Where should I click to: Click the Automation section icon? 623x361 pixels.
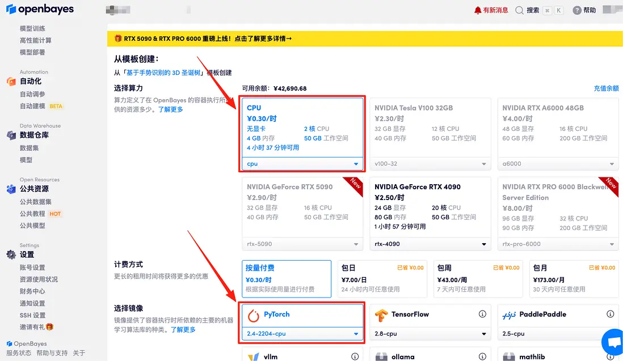(11, 82)
